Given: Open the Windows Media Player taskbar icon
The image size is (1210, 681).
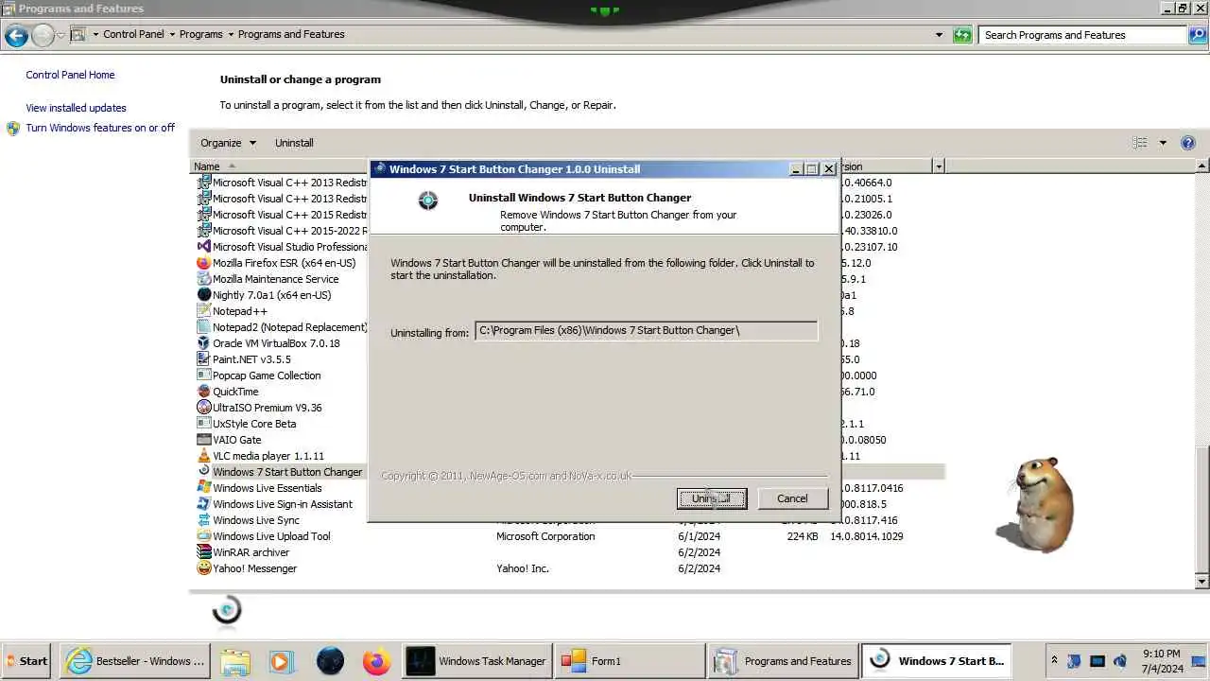Looking at the screenshot, I should pos(281,661).
